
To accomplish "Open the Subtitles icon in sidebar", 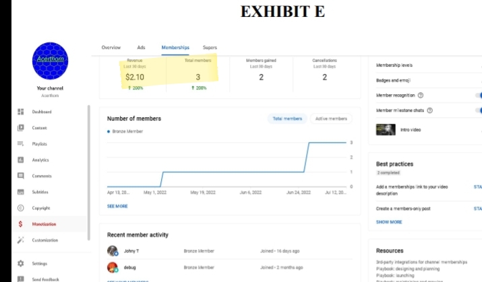I will pyautogui.click(x=21, y=192).
